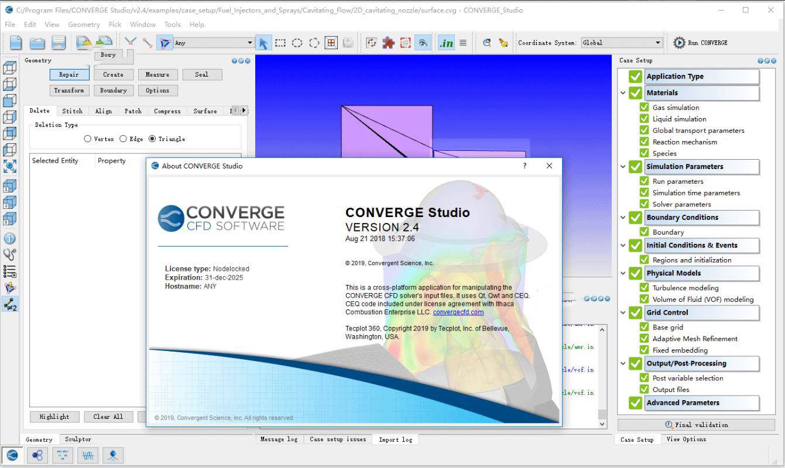This screenshot has height=468, width=785.
Task: Click the blue info icon in sidebar
Action: [x=9, y=239]
